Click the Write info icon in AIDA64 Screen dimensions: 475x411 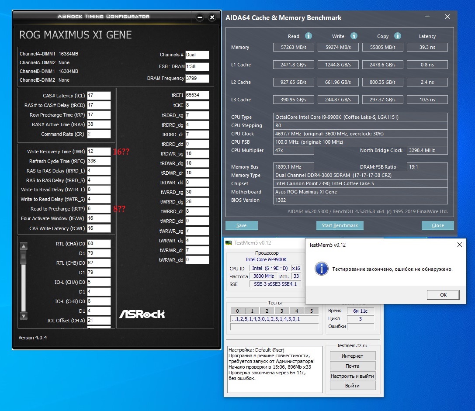[354, 36]
